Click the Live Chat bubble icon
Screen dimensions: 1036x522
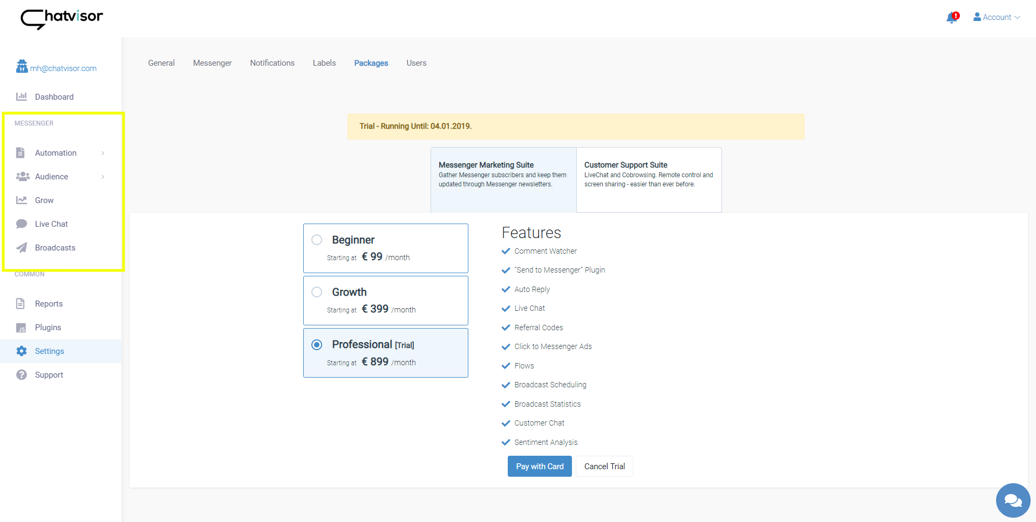coord(22,224)
